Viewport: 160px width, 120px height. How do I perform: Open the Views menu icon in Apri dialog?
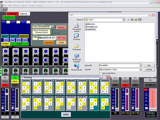pos(140,19)
